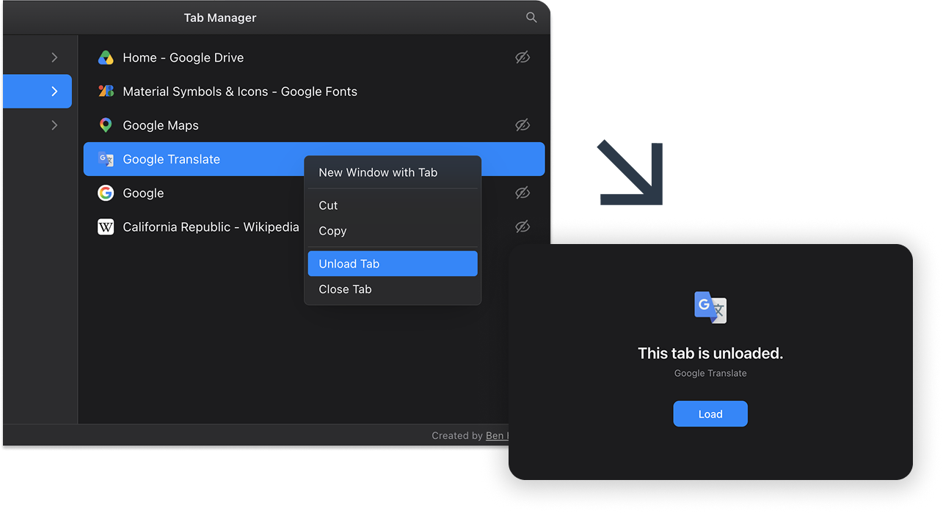Screen dimensions: 943x513
Task: Click the Tab Manager window title
Action: [x=220, y=18]
